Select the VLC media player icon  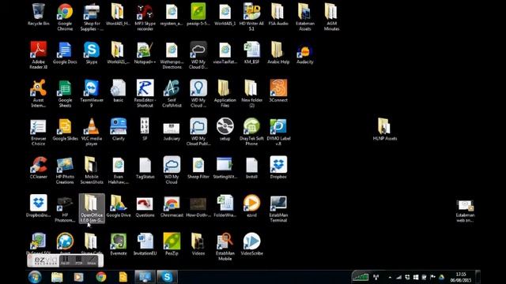(x=92, y=132)
